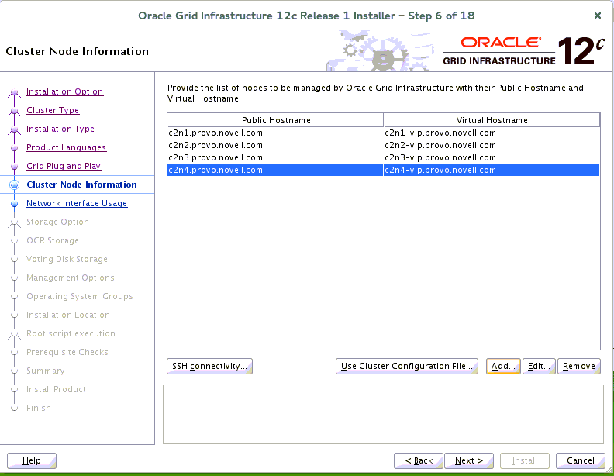Open Help for this installer step
Viewport: 614px width, 476px height.
(x=32, y=460)
